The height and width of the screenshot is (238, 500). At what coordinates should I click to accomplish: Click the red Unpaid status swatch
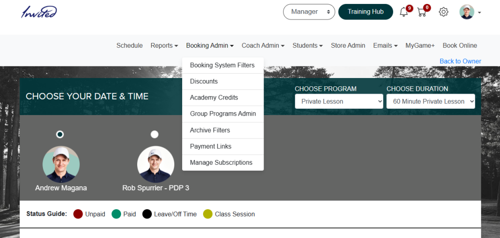click(78, 214)
